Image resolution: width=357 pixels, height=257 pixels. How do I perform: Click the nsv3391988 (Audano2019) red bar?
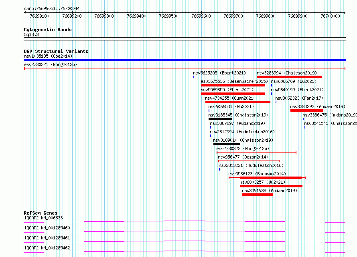pos(258,195)
